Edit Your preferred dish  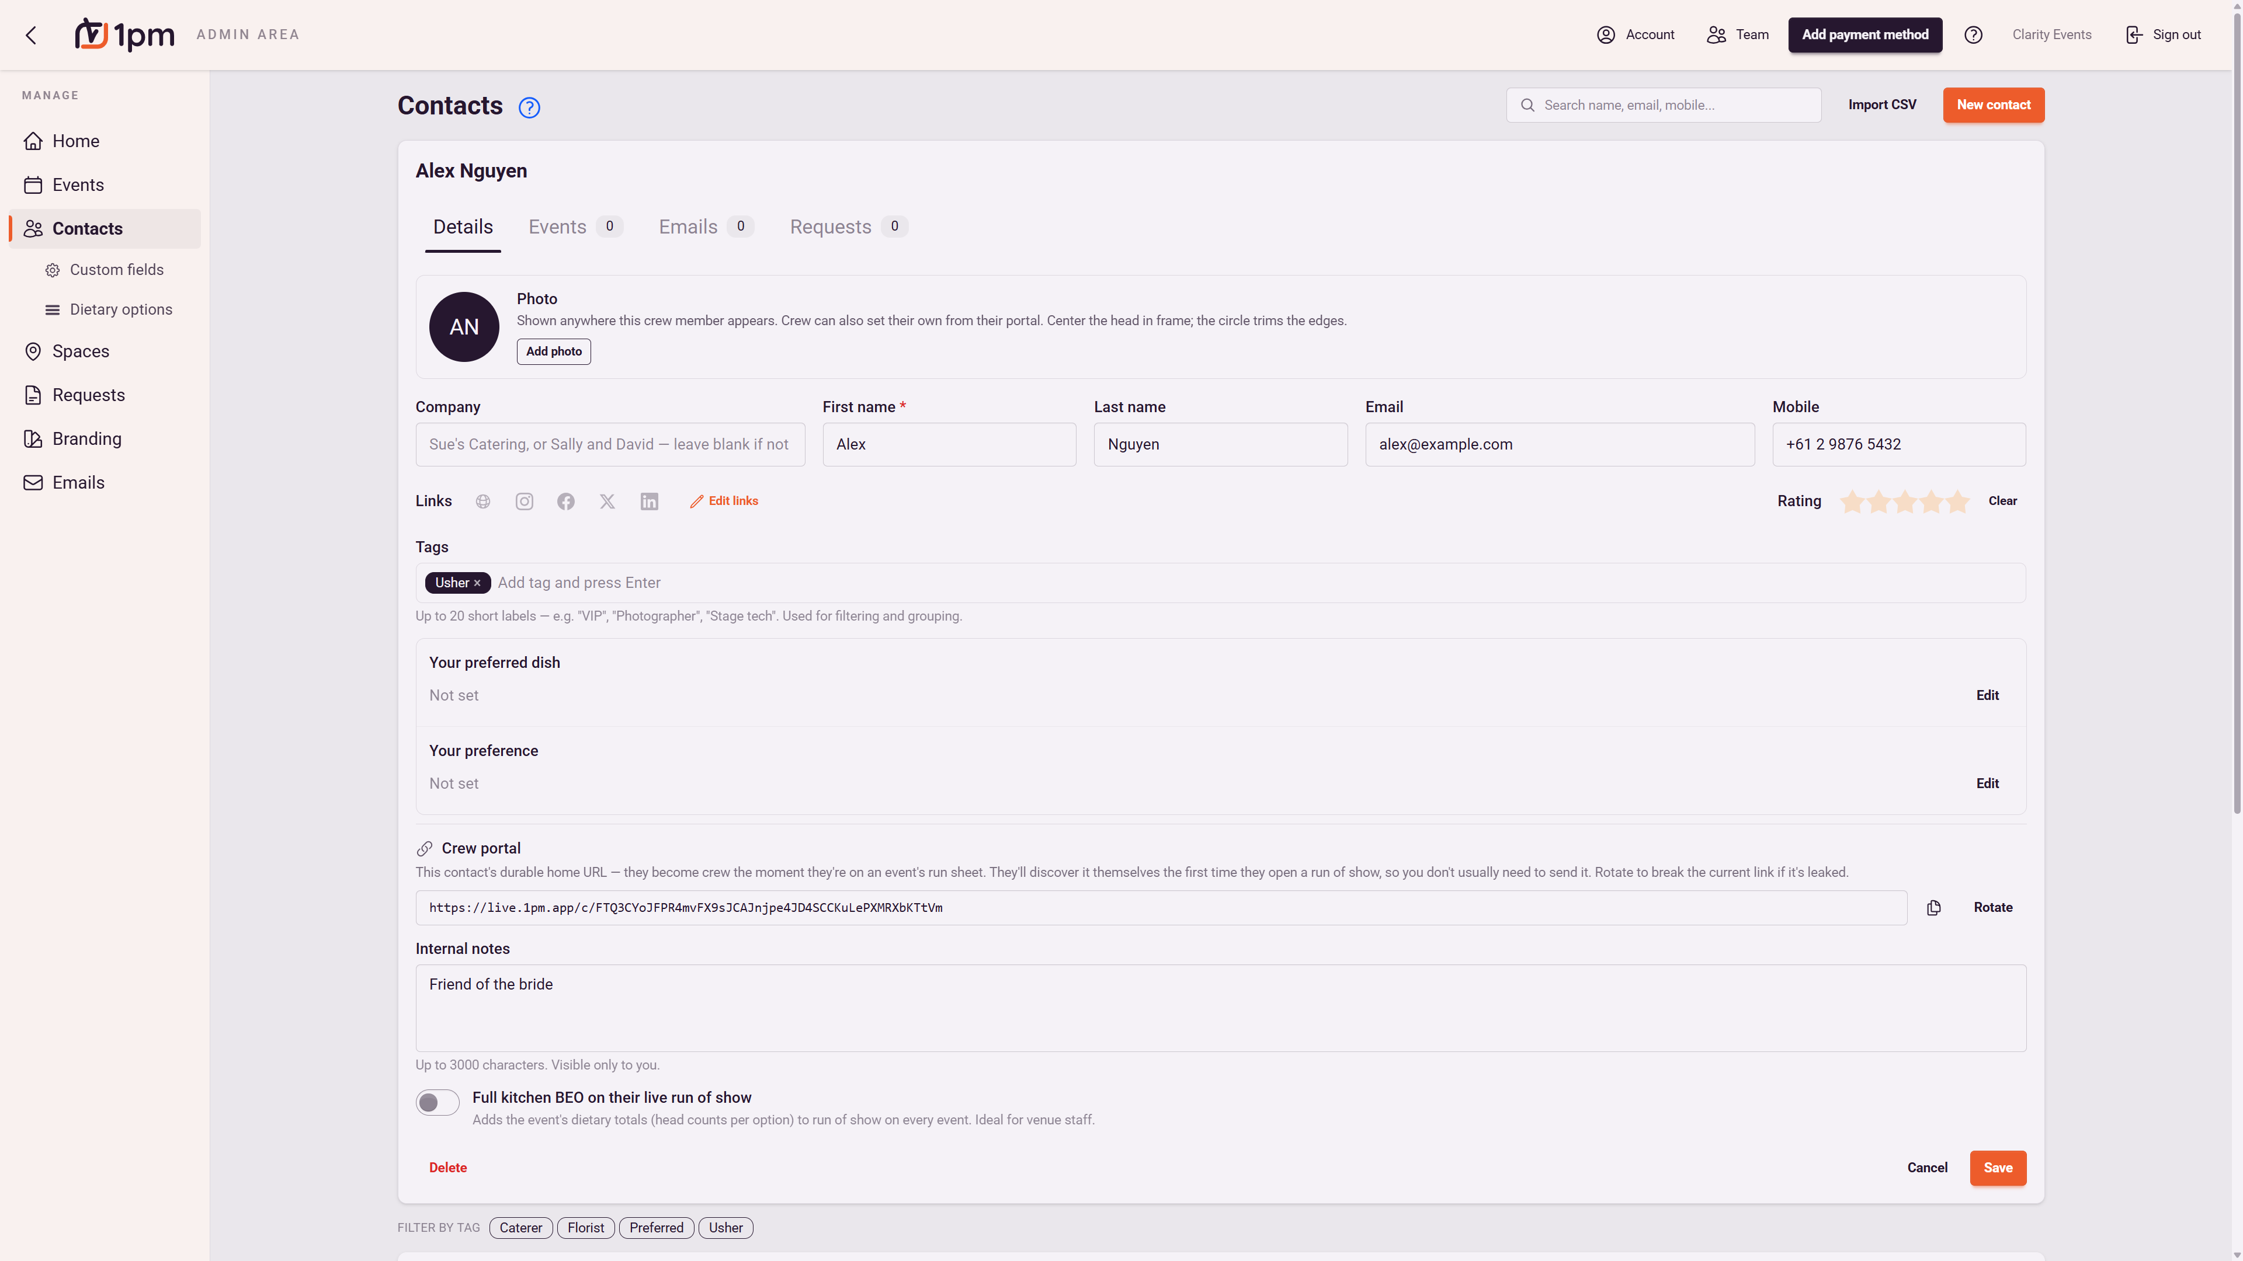pos(1987,695)
